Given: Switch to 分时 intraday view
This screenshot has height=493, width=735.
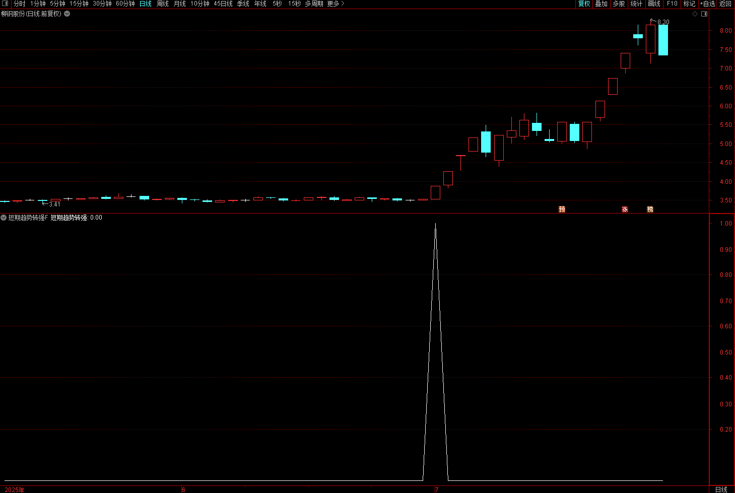Looking at the screenshot, I should pyautogui.click(x=19, y=4).
